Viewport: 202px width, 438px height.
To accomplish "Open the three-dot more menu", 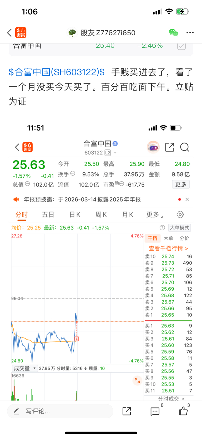I will click(x=190, y=33).
